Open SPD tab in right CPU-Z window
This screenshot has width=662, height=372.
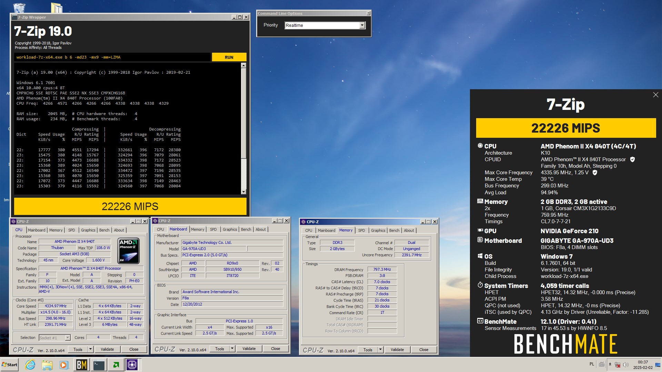[x=361, y=230]
